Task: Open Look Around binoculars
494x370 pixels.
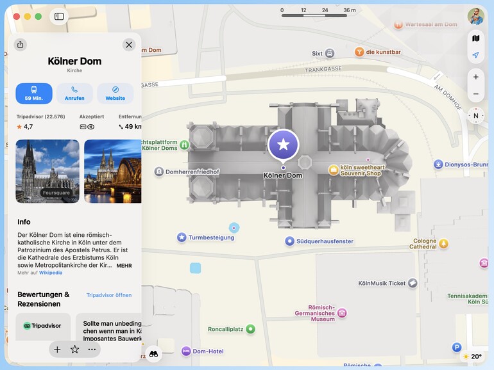Action: 153,354
